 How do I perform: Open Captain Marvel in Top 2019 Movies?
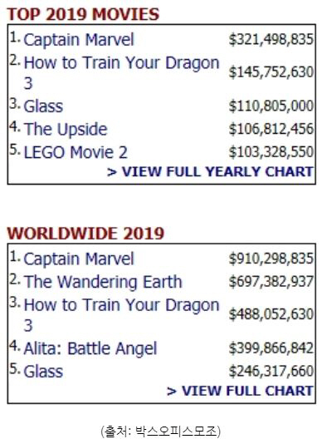[x=79, y=40]
